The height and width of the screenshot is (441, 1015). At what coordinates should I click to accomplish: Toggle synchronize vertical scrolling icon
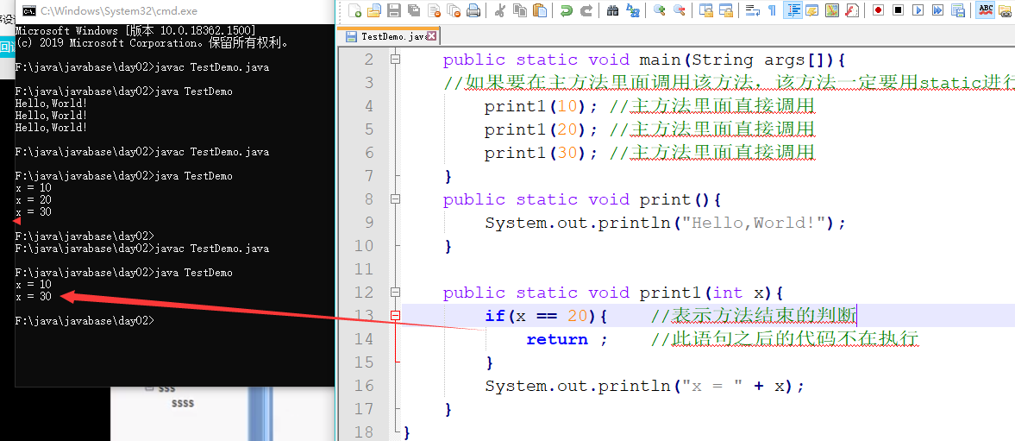point(705,10)
